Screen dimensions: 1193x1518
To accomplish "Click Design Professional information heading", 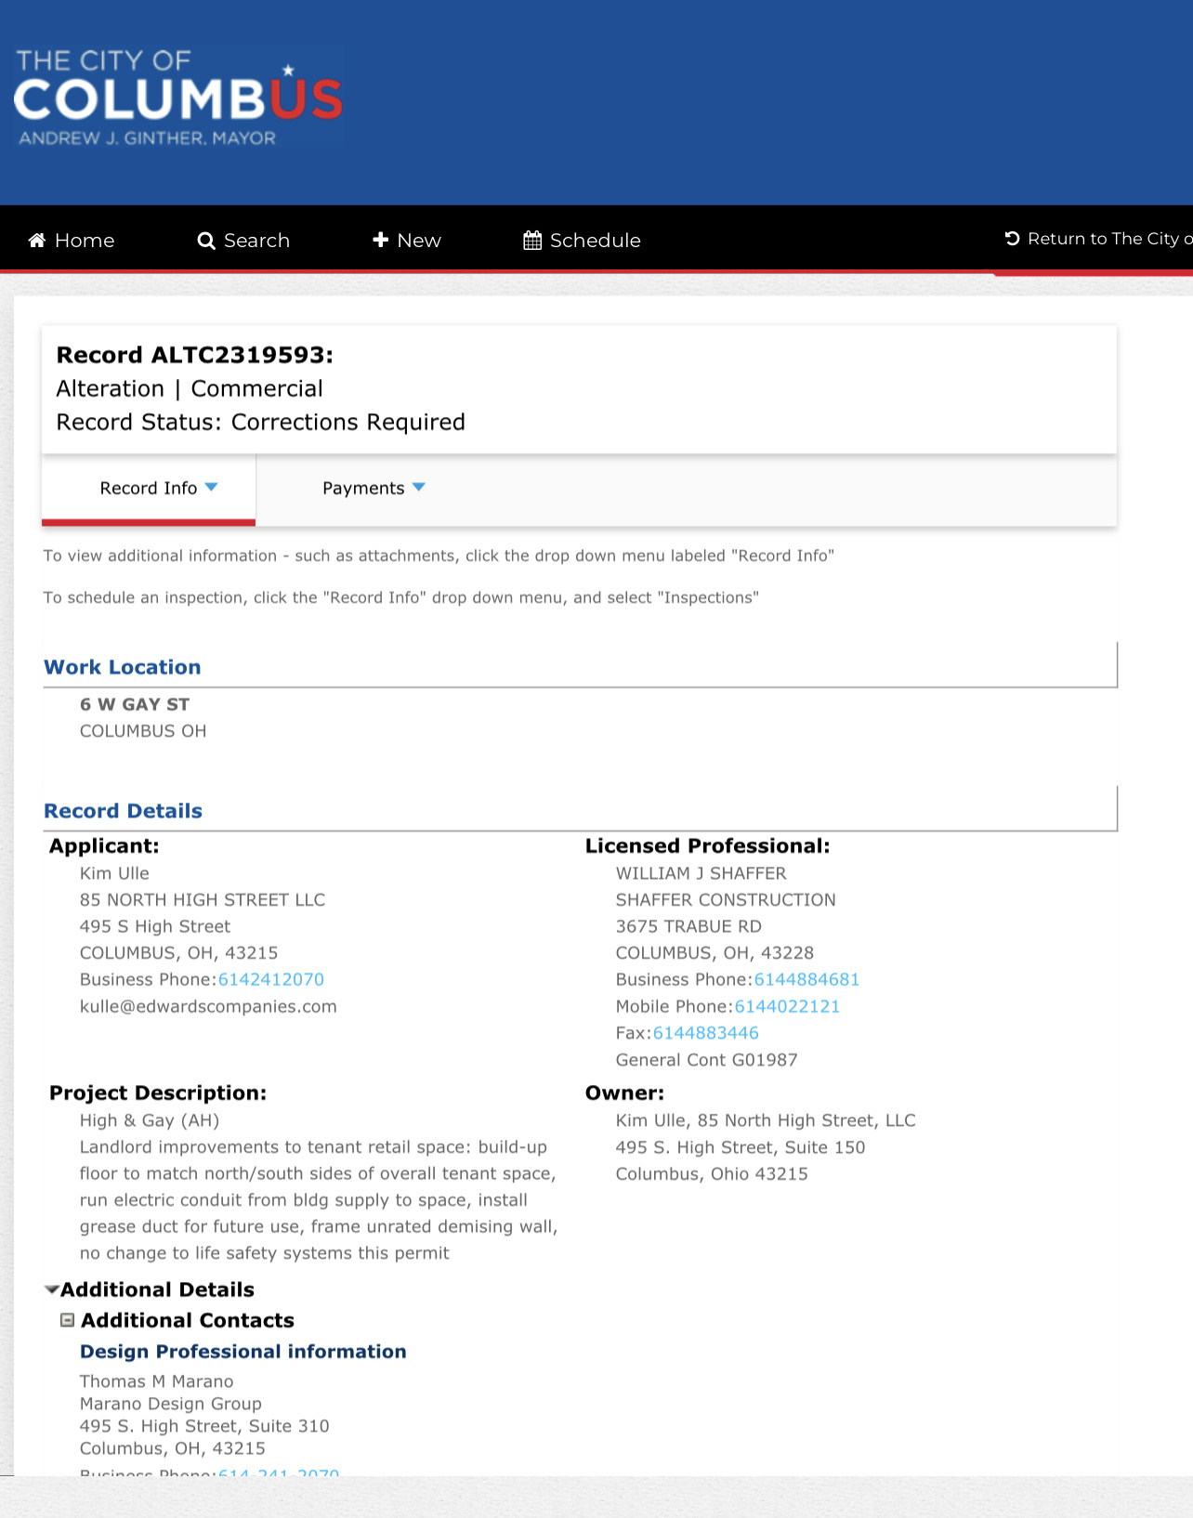I will (243, 1352).
